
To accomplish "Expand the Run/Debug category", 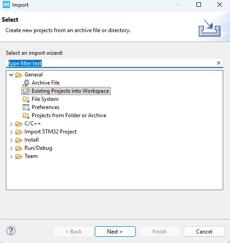I will pyautogui.click(x=11, y=148).
